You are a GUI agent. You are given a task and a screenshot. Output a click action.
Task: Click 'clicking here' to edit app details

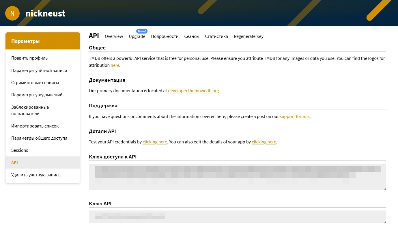(x=264, y=142)
